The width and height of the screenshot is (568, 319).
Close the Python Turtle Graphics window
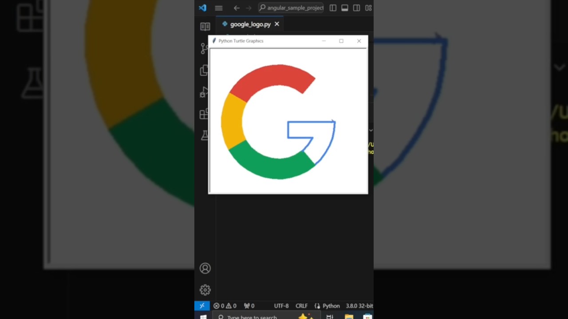(359, 41)
